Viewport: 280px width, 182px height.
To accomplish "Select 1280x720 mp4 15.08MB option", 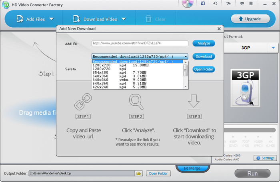I will [138, 65].
